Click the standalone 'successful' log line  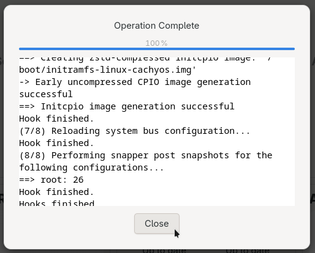46,94
